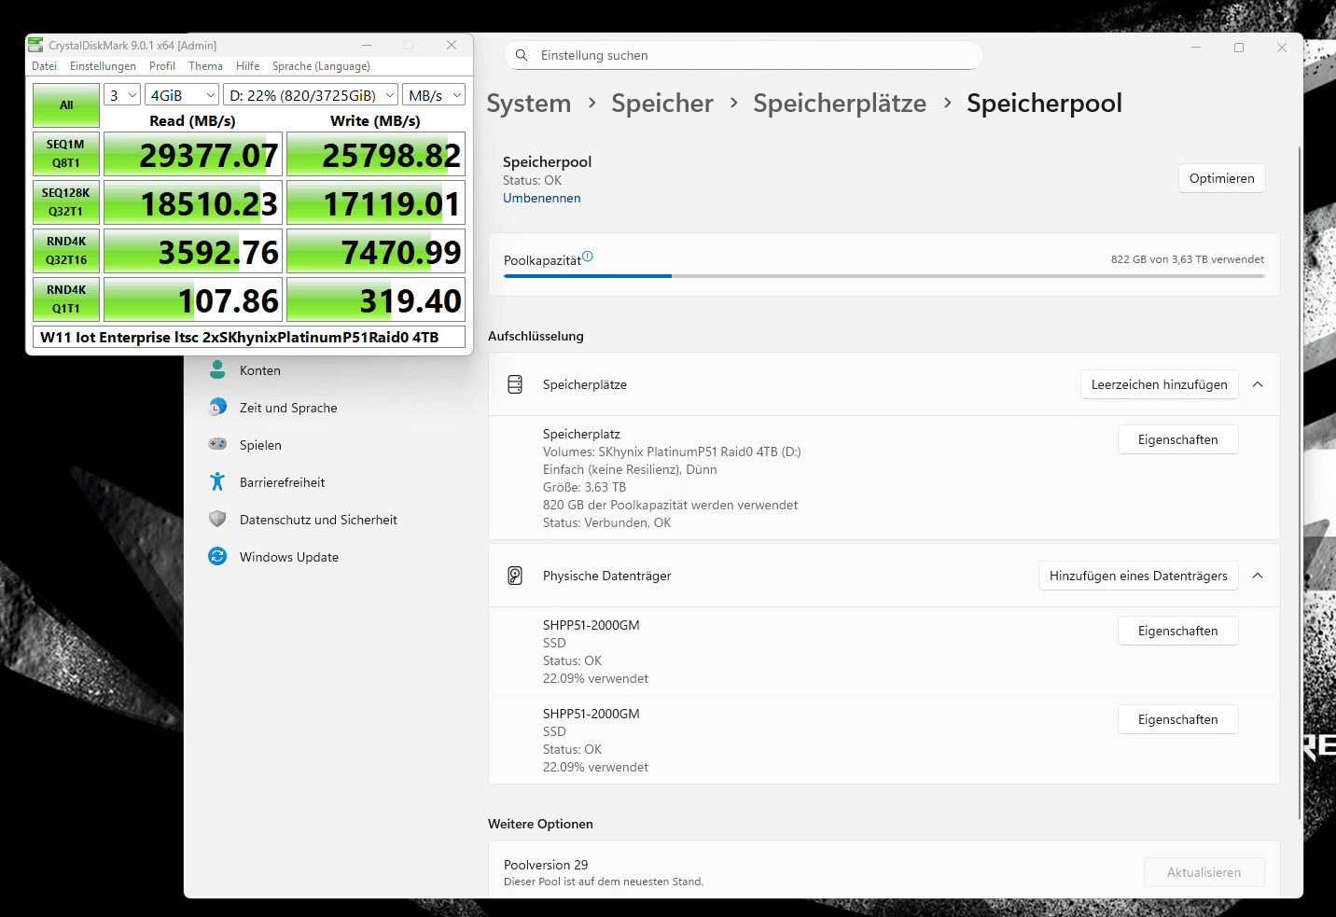Click the Poolversion 29 text

tap(546, 865)
